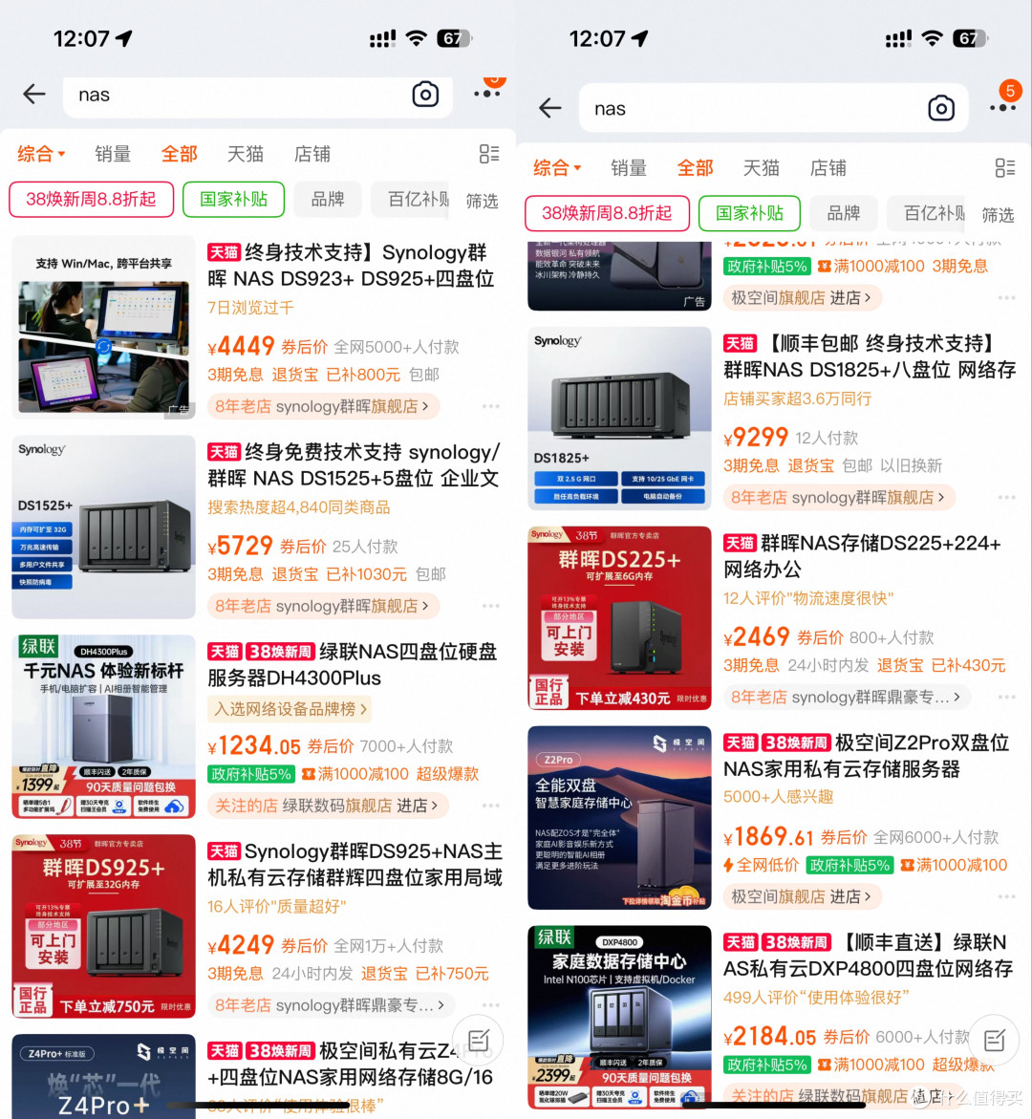Open Win/Mac 跨平台共享 ad thumbnail
The height and width of the screenshot is (1119, 1032).
click(103, 327)
